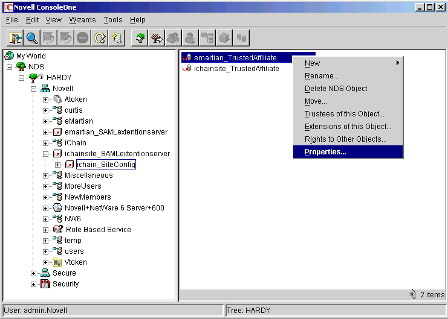
Task: Open the Find magnifier toolbar tool
Action: [32, 37]
